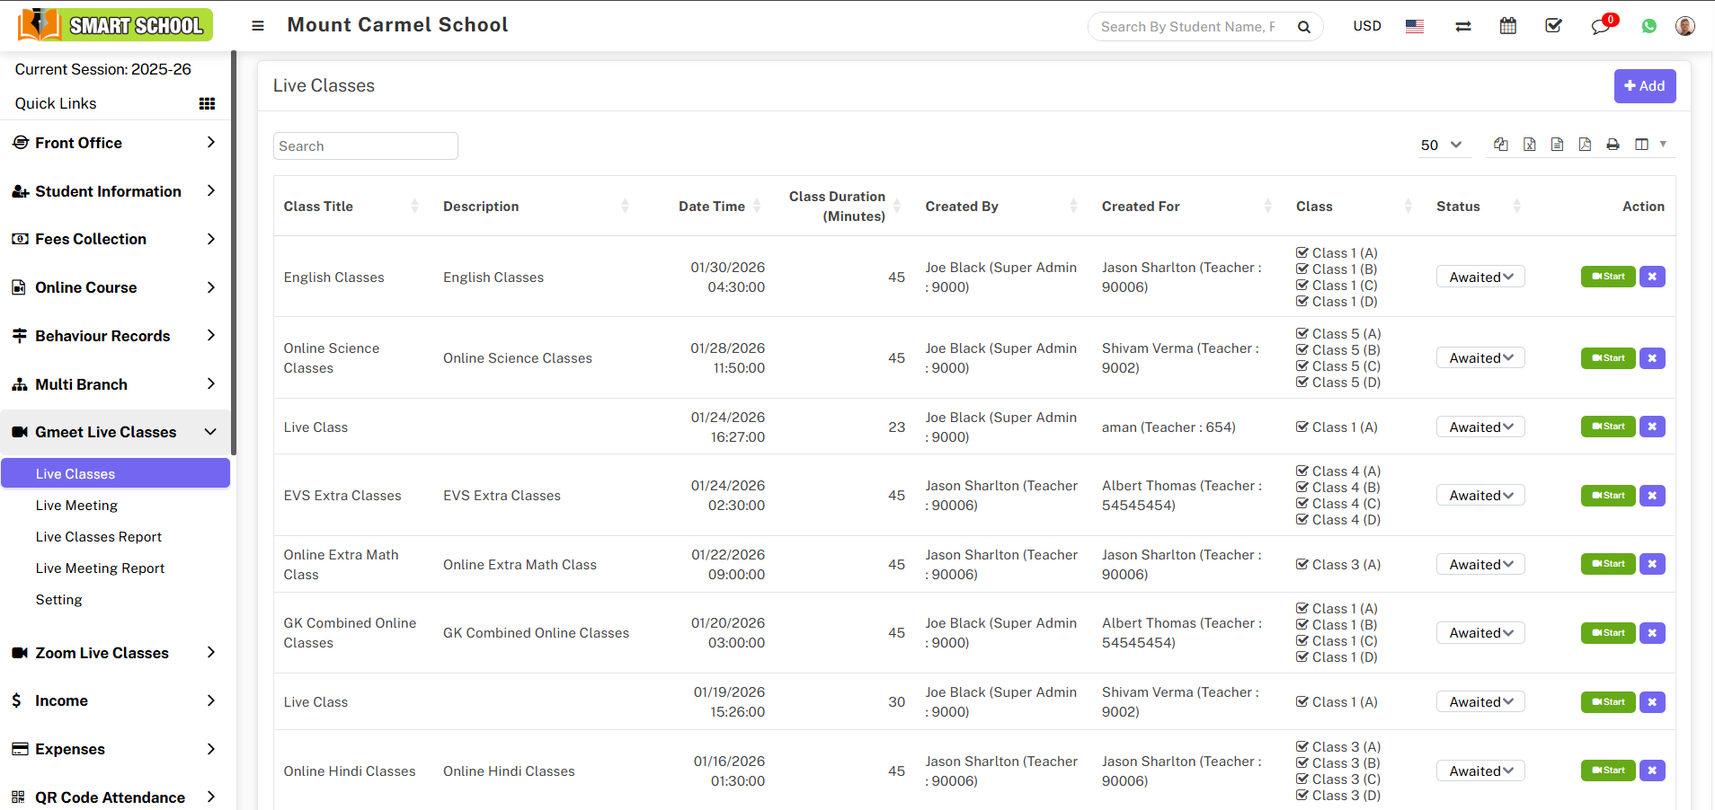
Task: Click the chat notifications icon
Action: click(1600, 26)
